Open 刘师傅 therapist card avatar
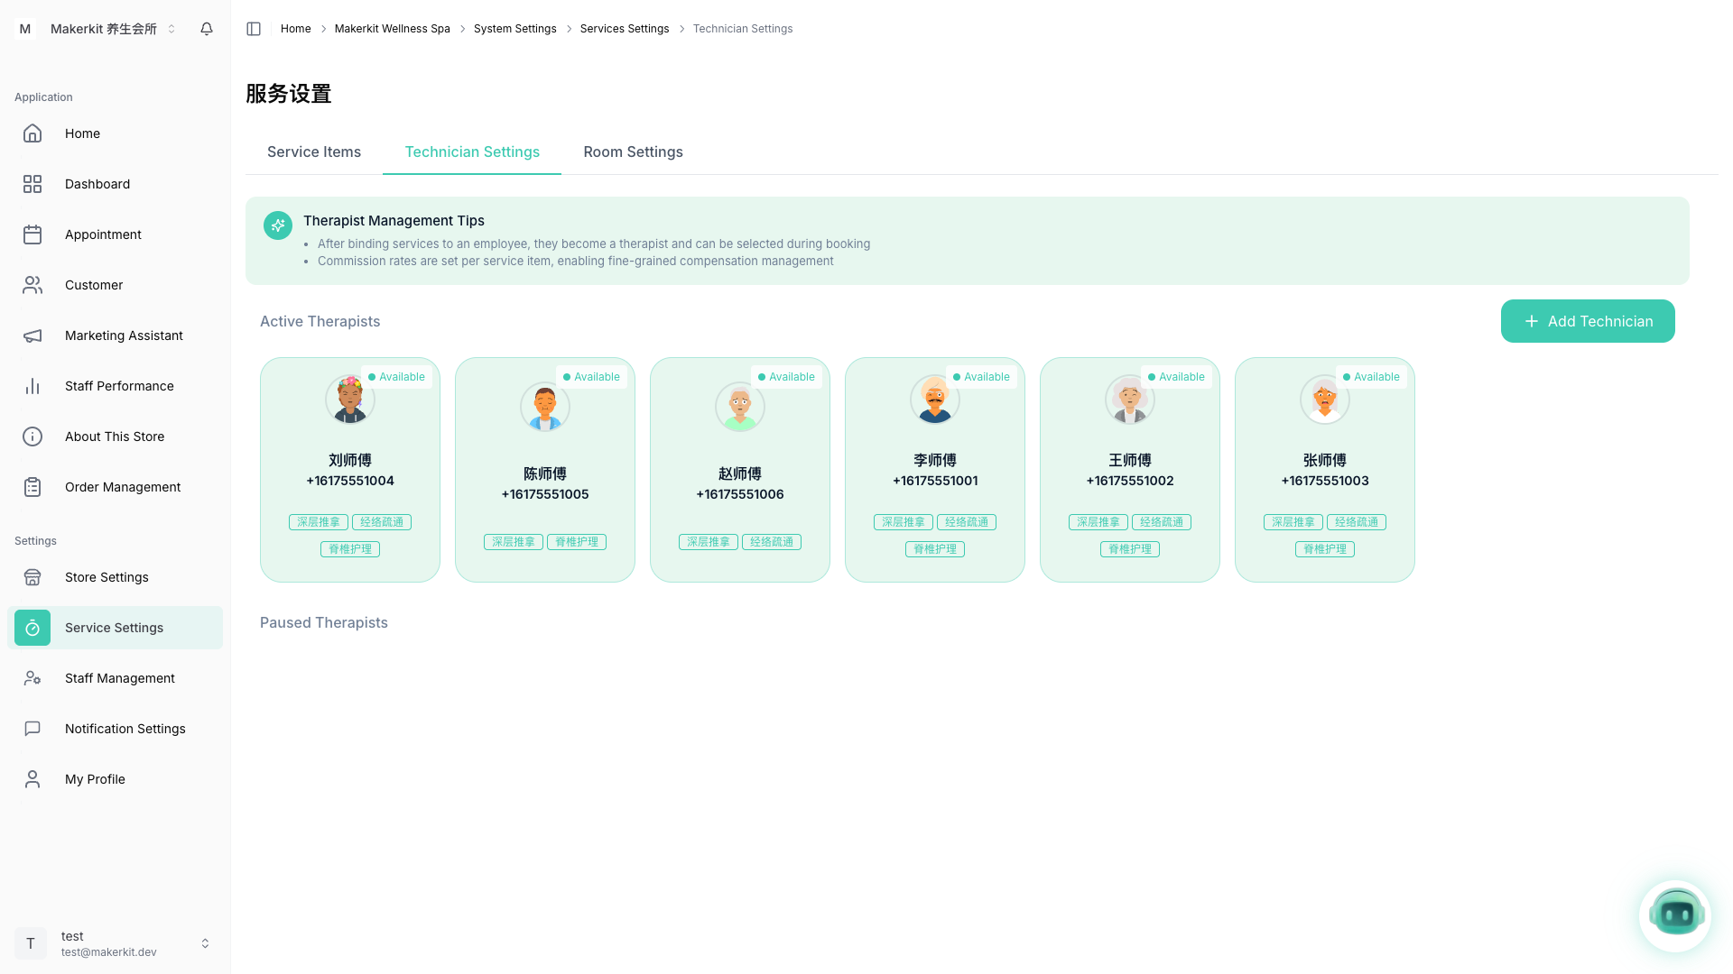 click(350, 400)
